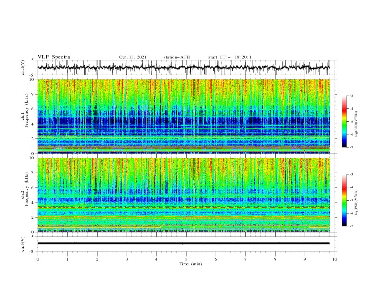Click time axis tick label "2"
Viewport: 377px width, 291px height.
(97, 259)
